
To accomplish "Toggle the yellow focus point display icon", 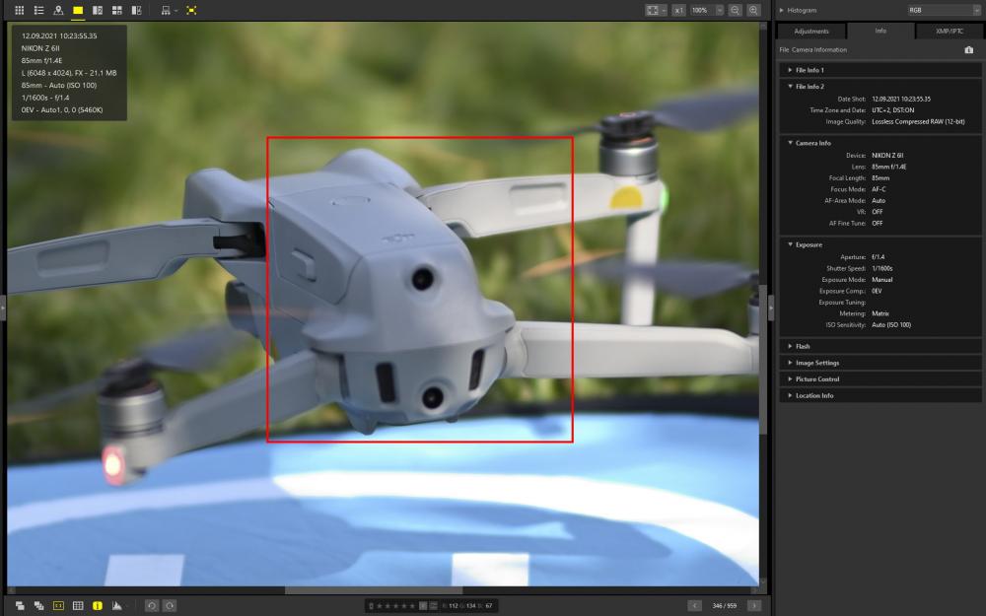I will [x=192, y=10].
